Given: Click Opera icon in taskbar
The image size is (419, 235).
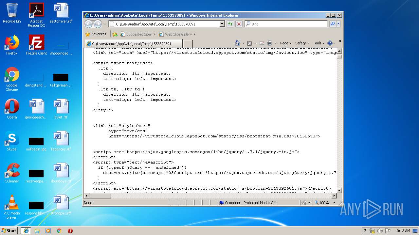Looking at the screenshot, I should [x=70, y=230].
